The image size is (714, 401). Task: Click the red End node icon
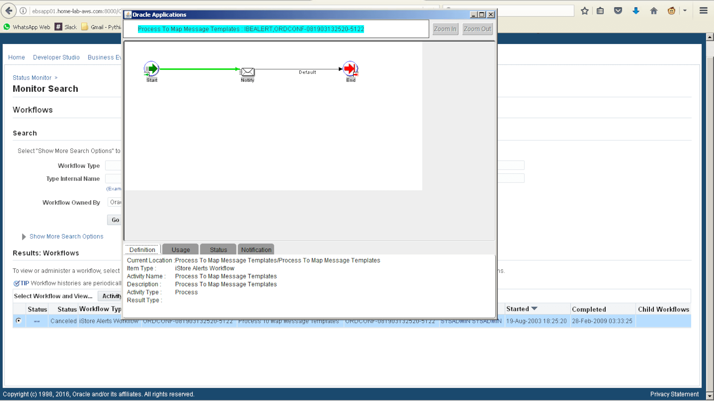pos(350,69)
